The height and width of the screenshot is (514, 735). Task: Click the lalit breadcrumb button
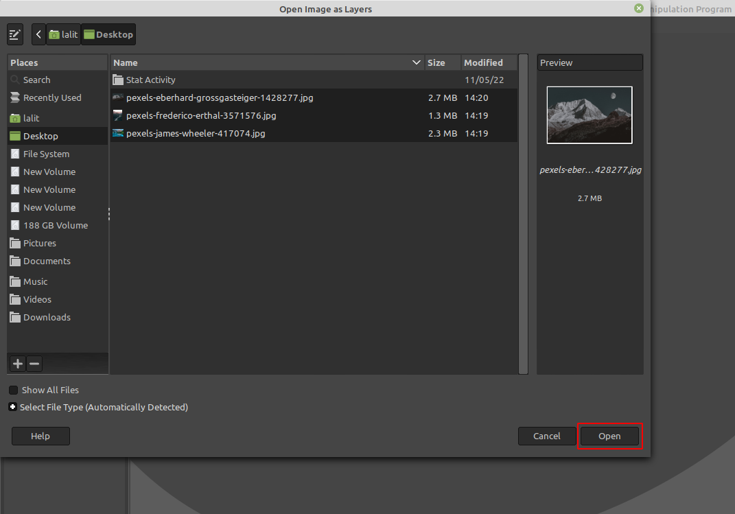pos(63,34)
